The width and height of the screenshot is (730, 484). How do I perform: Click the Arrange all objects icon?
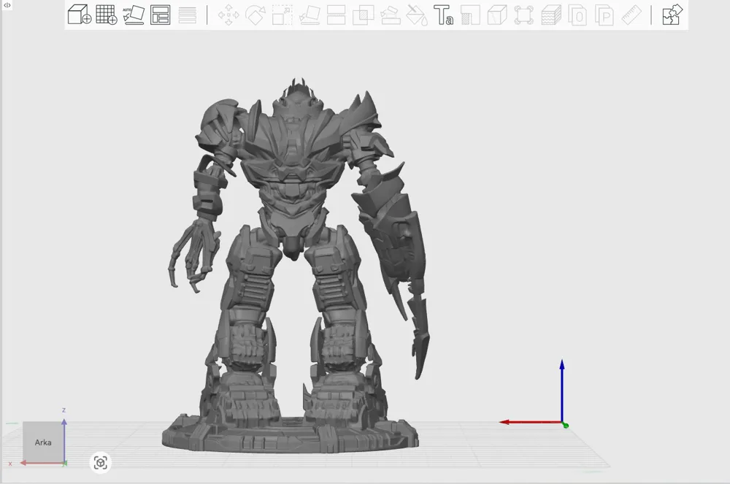160,15
